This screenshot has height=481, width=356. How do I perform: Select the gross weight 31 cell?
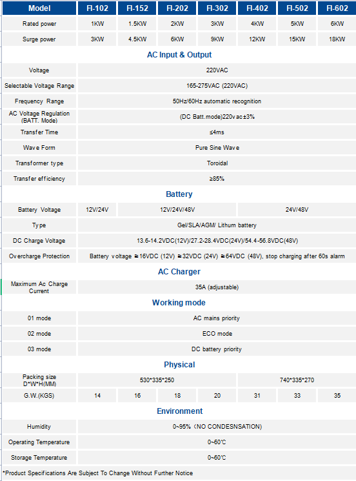tap(257, 395)
